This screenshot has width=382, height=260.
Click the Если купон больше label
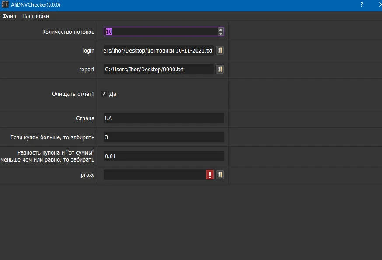coord(52,137)
